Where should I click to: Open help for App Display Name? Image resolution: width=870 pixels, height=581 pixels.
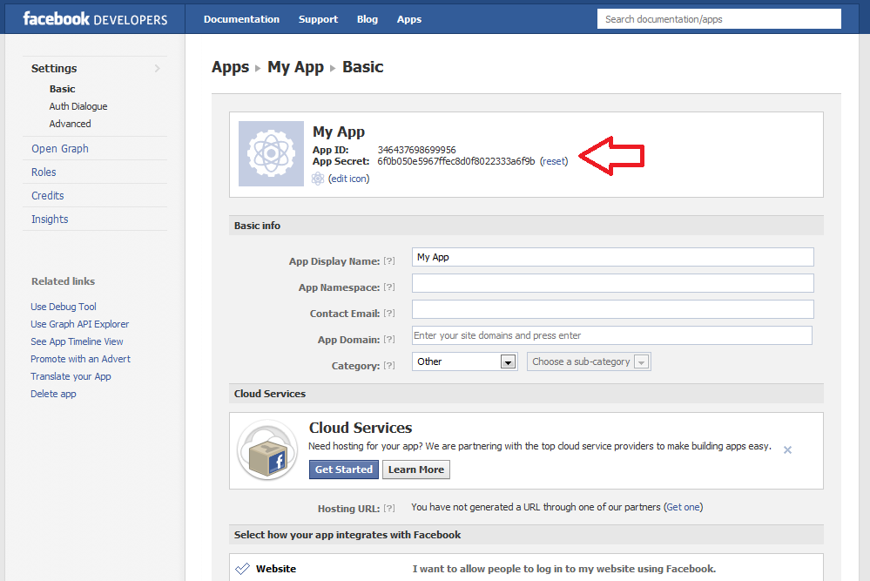pyautogui.click(x=389, y=260)
